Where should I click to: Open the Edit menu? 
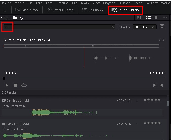39,3
